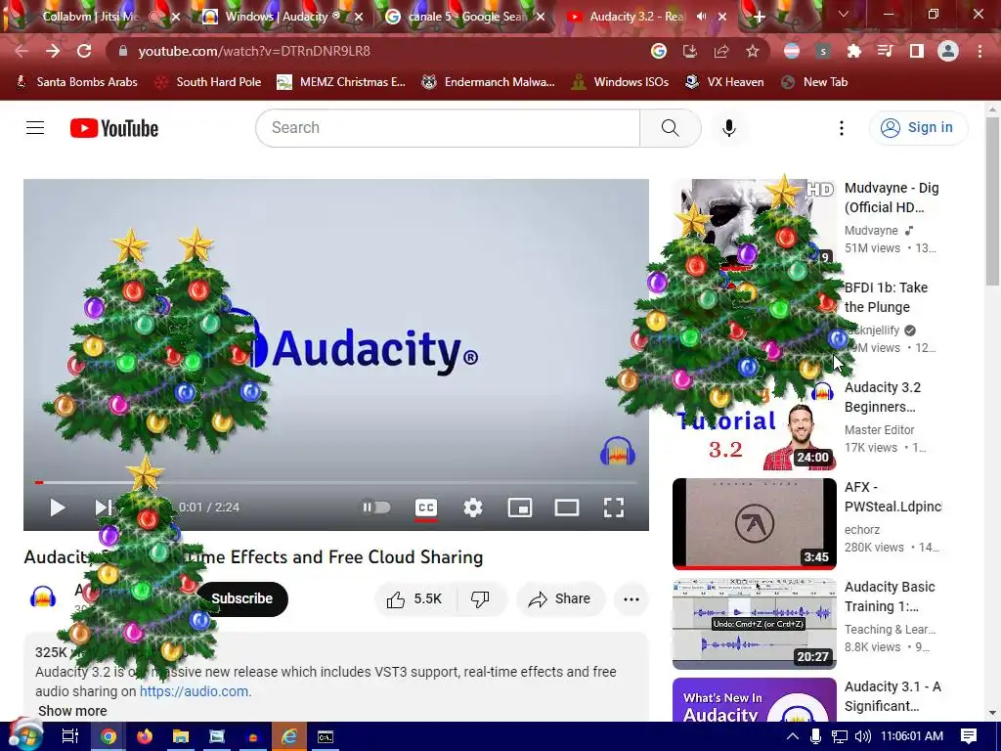
Task: Share this page icon in omnibox
Action: coord(721,51)
